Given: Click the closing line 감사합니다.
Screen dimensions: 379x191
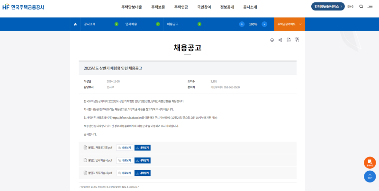Looking at the screenshot, I should click(90, 134).
